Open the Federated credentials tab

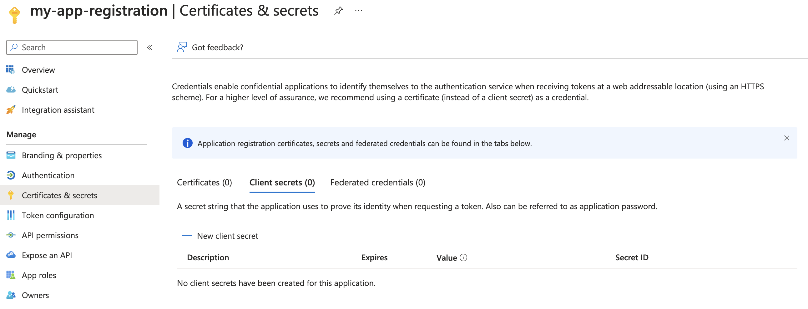(377, 182)
